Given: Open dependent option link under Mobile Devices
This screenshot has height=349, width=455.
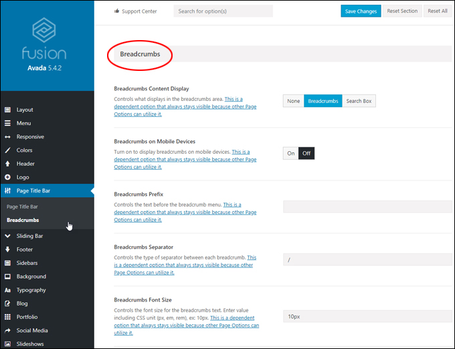Looking at the screenshot, I should tap(185, 159).
